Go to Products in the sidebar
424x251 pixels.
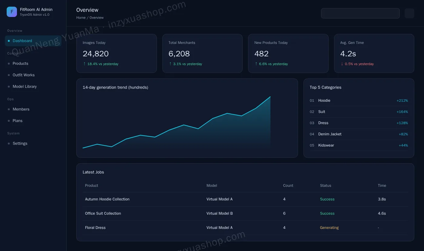point(33,64)
